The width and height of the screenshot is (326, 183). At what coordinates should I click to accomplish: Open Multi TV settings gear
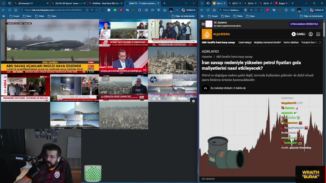click(x=193, y=101)
